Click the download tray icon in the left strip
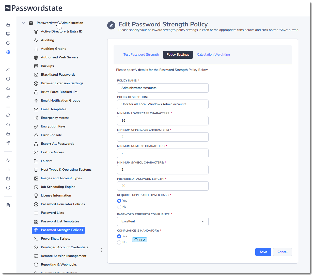314x277 pixels. tap(8, 88)
